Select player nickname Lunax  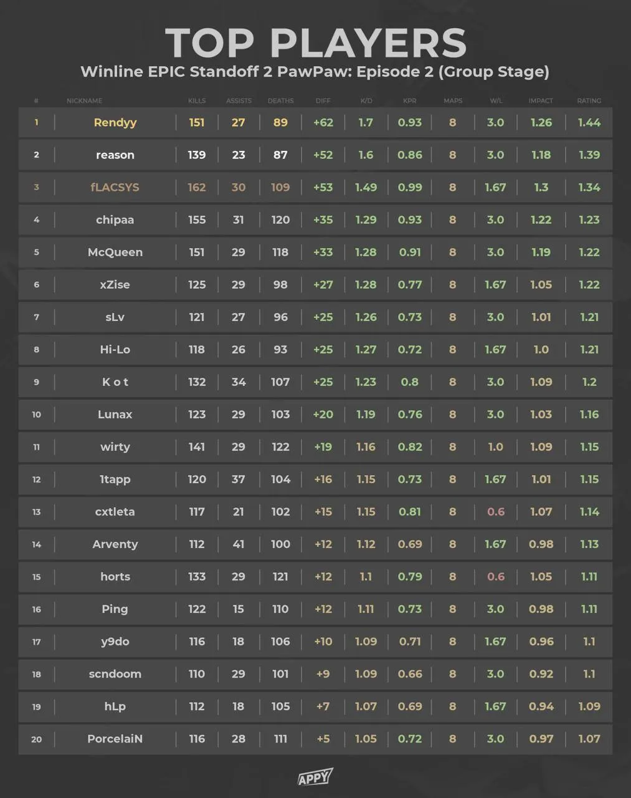[115, 415]
